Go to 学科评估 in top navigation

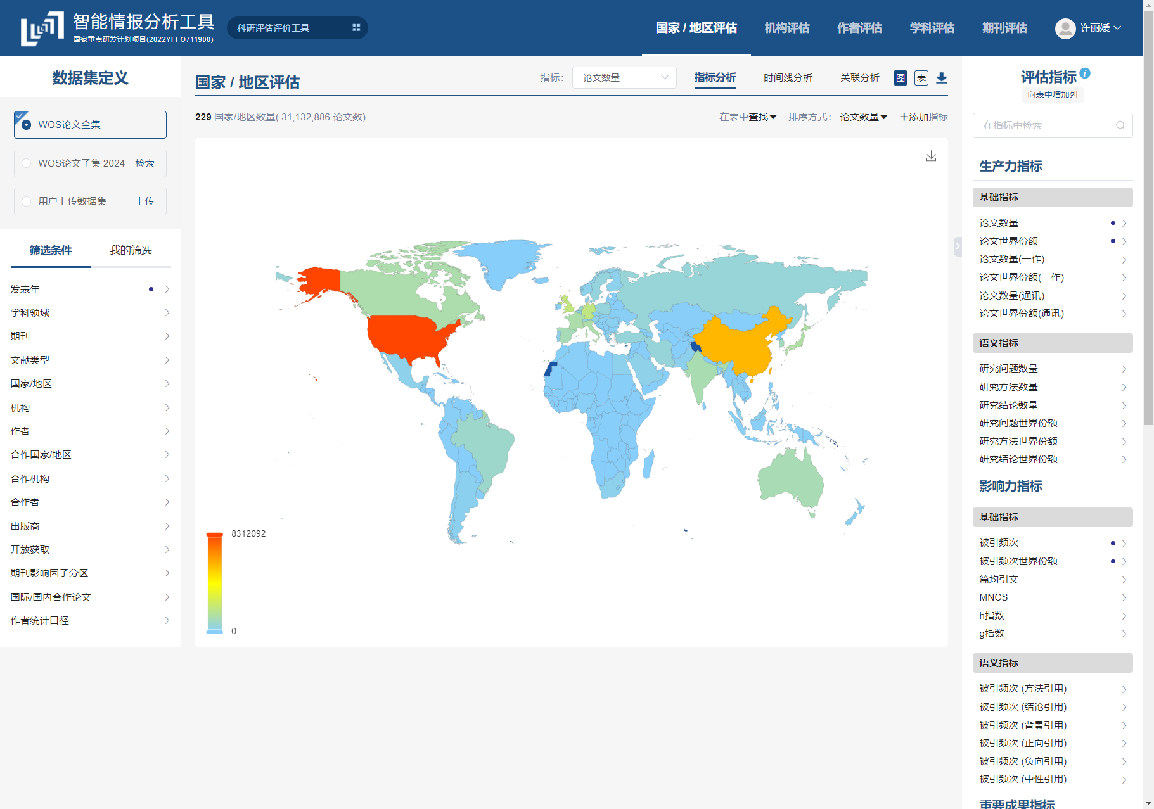(932, 28)
